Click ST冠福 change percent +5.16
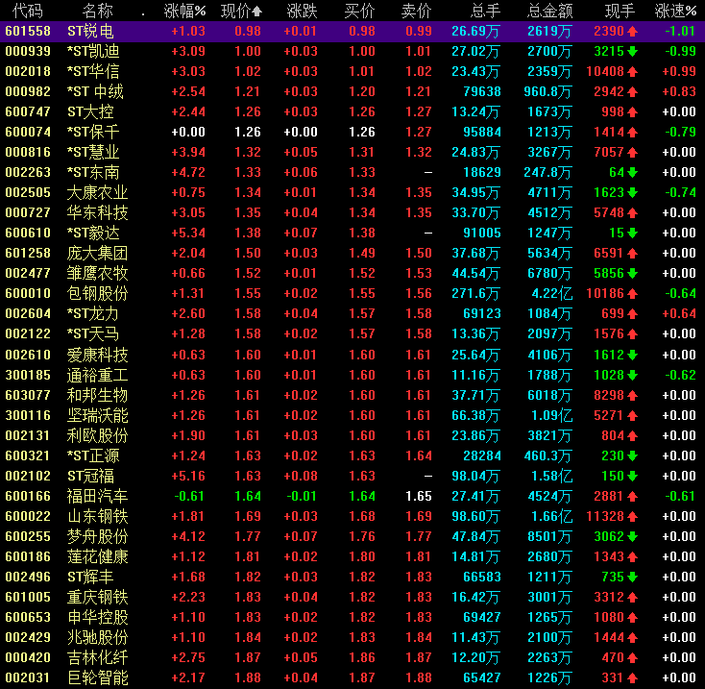Screen dimensions: 705x689 coord(188,476)
